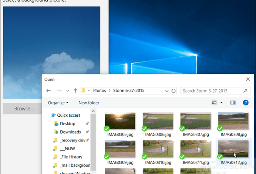
Task: Open the Organize menu
Action: (x=58, y=103)
